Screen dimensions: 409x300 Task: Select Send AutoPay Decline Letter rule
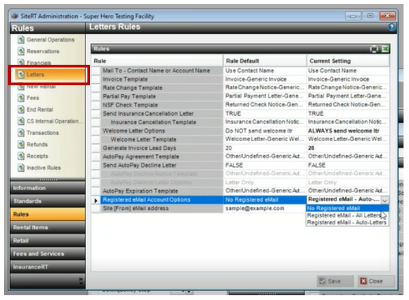tap(162, 165)
